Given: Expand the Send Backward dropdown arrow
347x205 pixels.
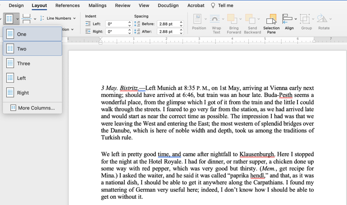Looking at the screenshot, I should (259, 19).
